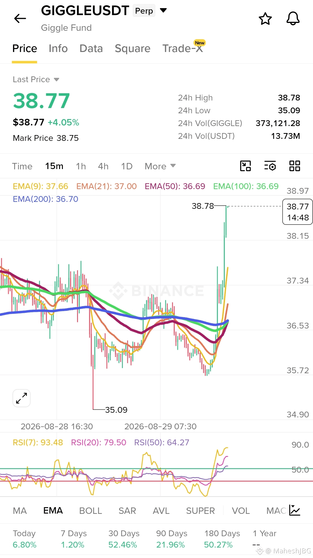
Task: Open the chart indicator settings icon
Action: point(270,166)
